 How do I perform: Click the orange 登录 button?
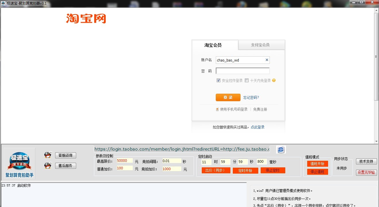228,97
